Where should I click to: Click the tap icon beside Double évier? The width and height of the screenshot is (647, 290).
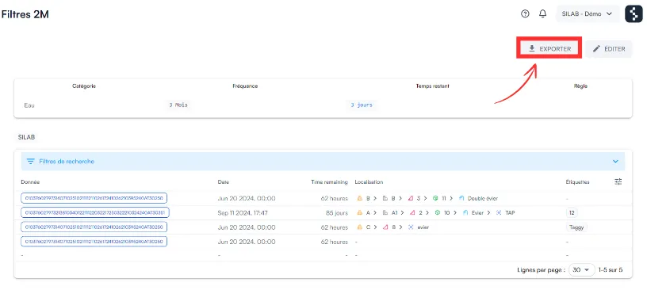click(461, 198)
